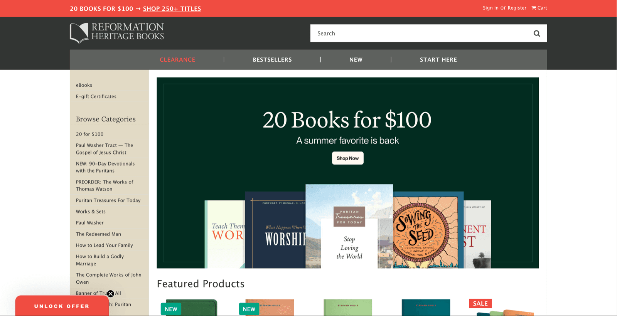This screenshot has height=316, width=617.
Task: Open E-gift Certificates link
Action: [96, 96]
